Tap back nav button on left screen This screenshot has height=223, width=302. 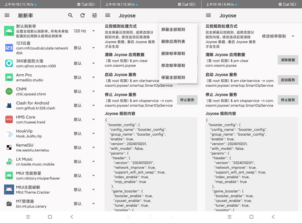(x=72, y=217)
